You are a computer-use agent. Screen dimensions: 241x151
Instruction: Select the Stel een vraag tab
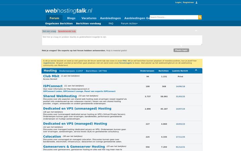pyautogui.click(x=49, y=31)
